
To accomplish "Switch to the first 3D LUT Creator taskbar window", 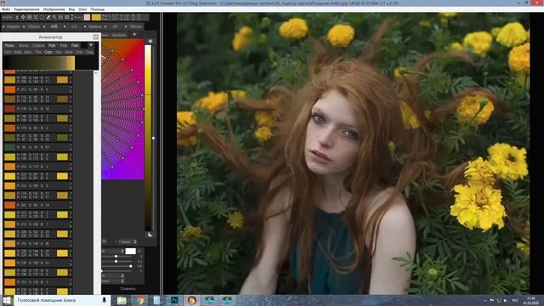I will tap(209, 300).
